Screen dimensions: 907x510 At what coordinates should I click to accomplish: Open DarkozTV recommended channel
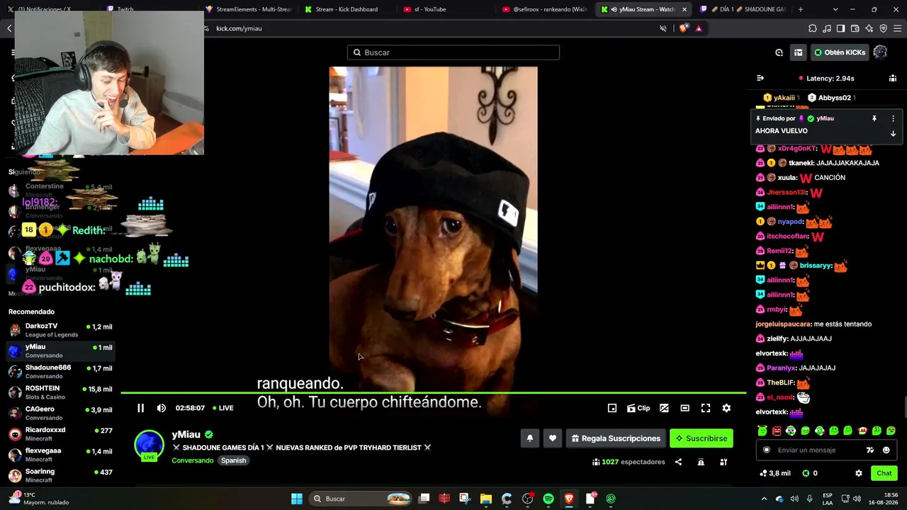click(60, 330)
